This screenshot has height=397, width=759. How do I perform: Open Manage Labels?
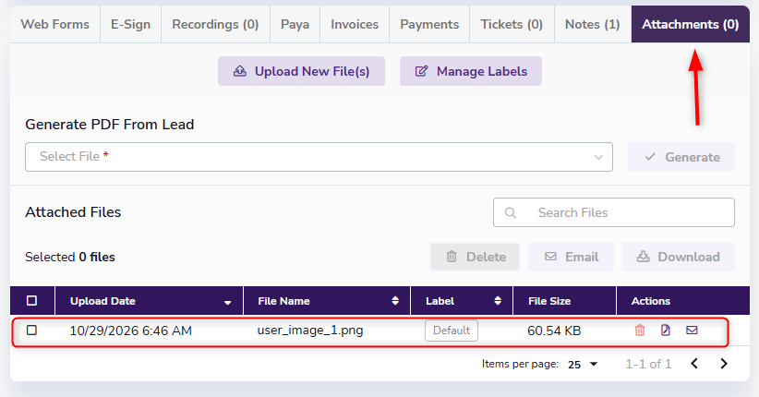471,71
